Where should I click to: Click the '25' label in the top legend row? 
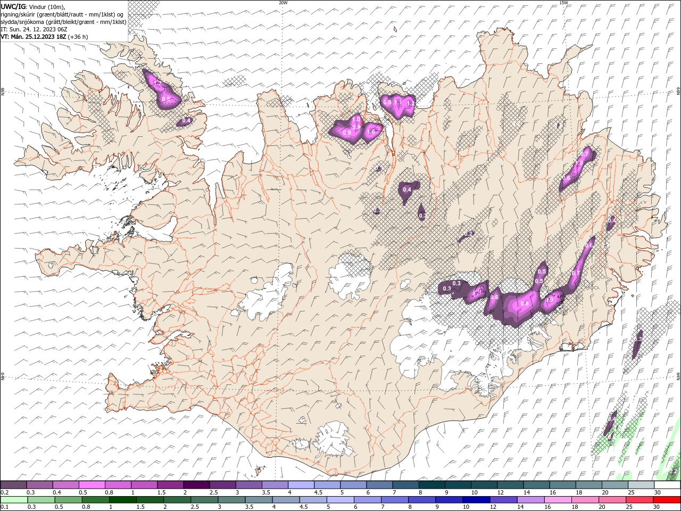click(632, 492)
